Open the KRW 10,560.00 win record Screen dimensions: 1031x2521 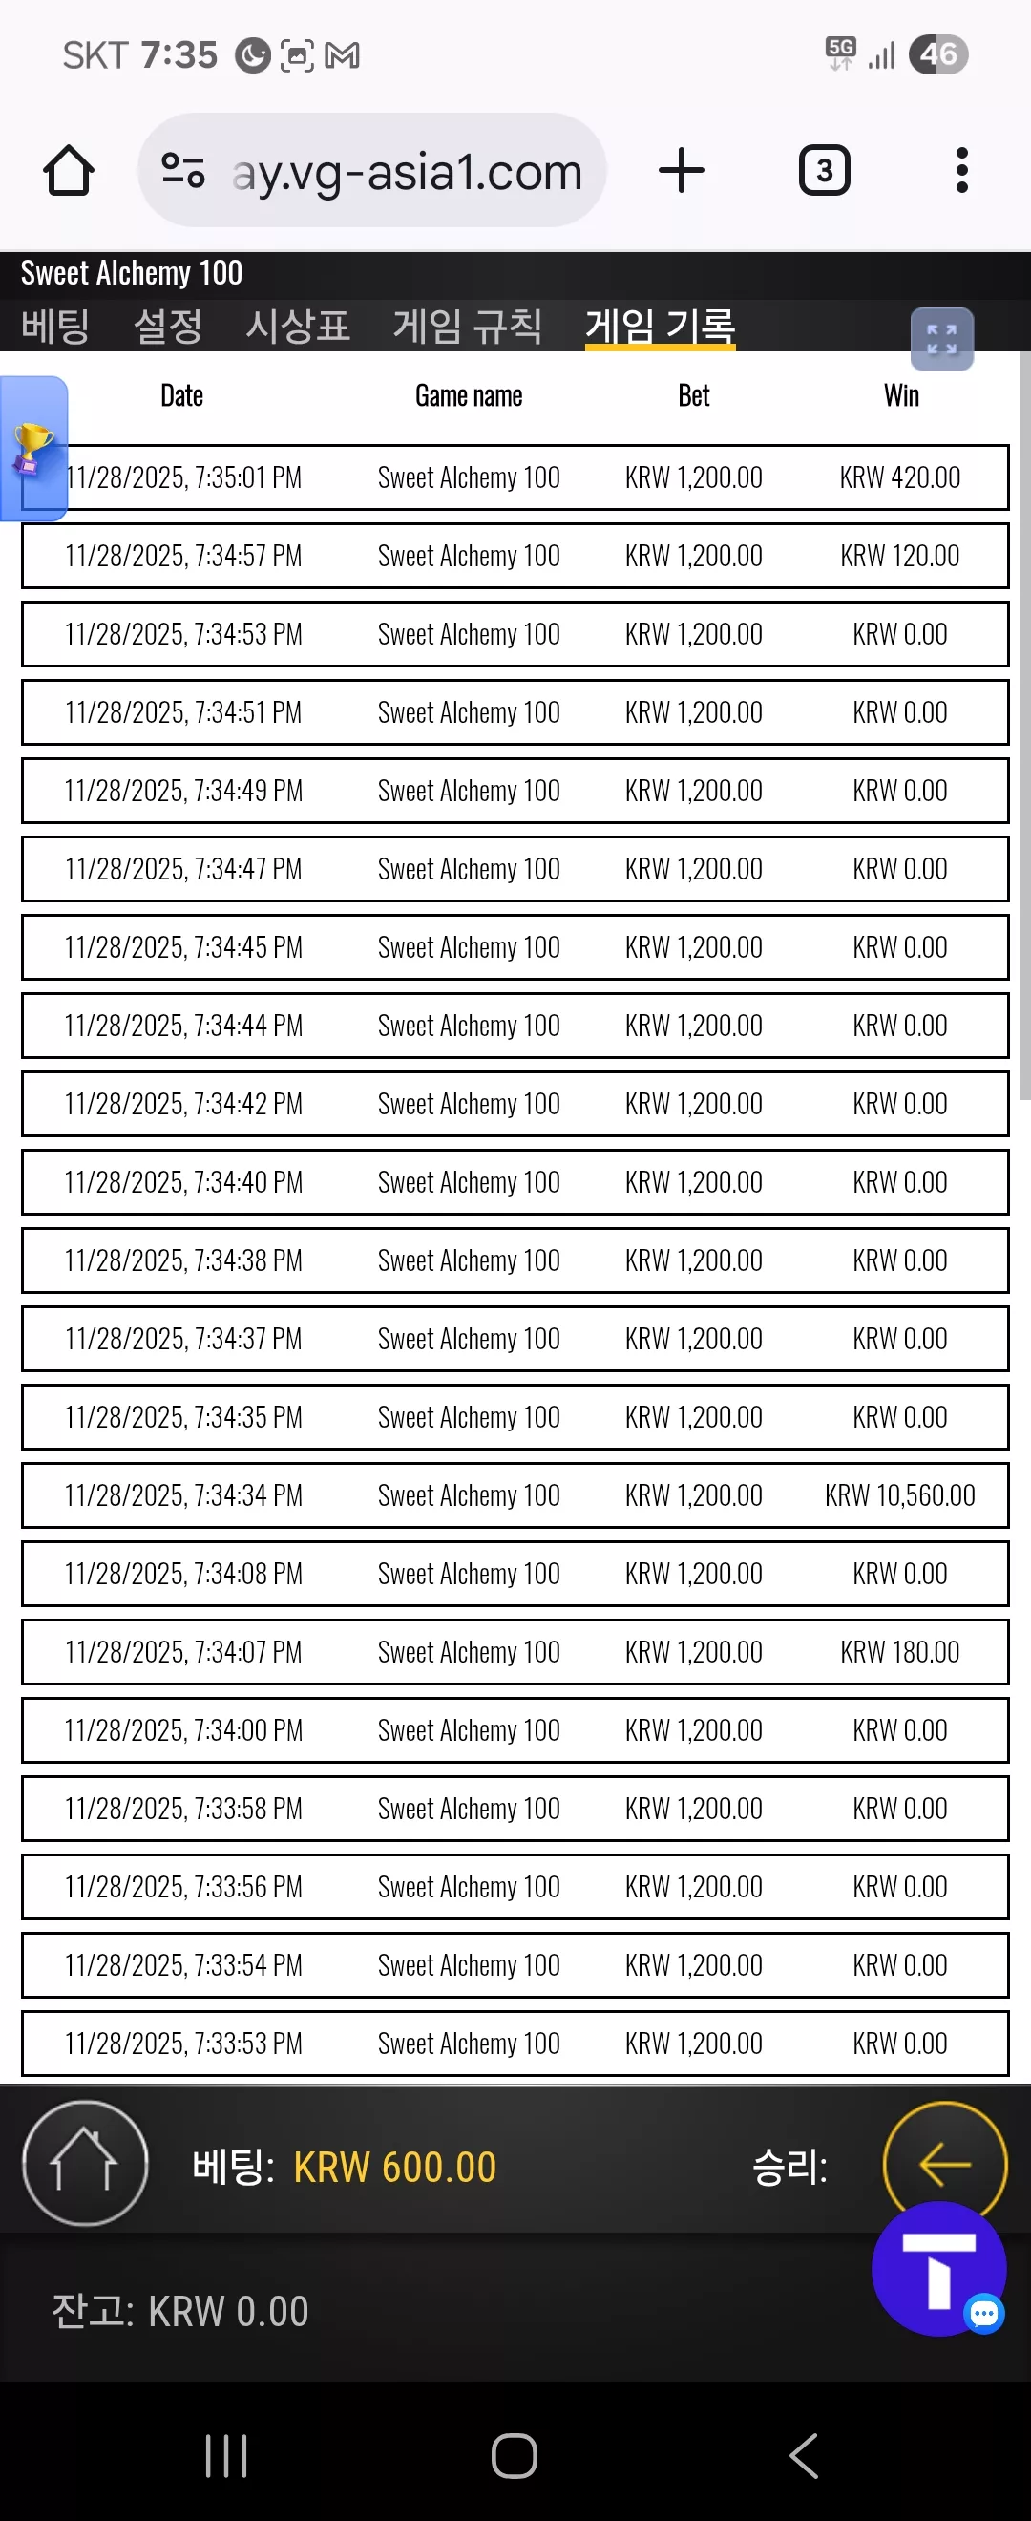pos(515,1494)
